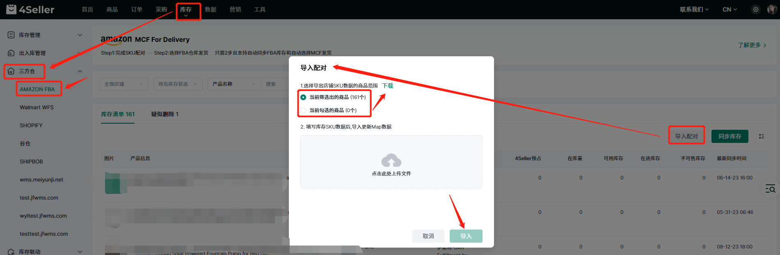The width and height of the screenshot is (780, 255).
Task: Open the 库存 top menu
Action: point(186,9)
